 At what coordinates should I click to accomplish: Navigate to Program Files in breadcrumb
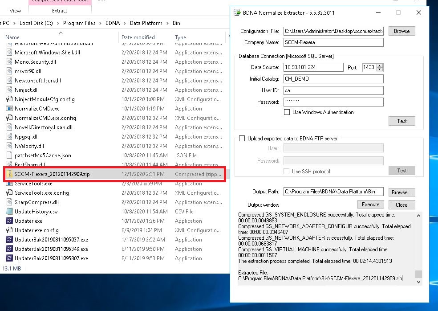click(79, 23)
